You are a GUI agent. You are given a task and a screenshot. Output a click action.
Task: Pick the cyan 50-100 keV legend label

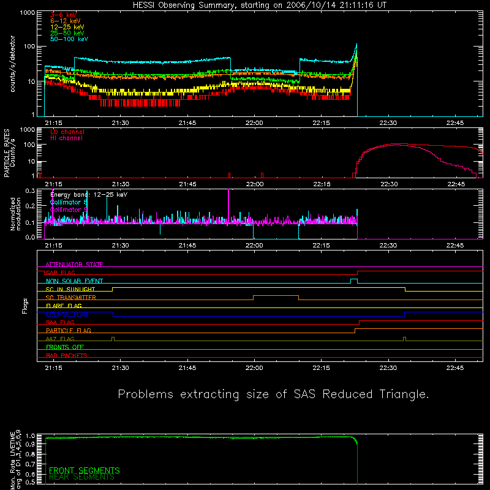(69, 39)
